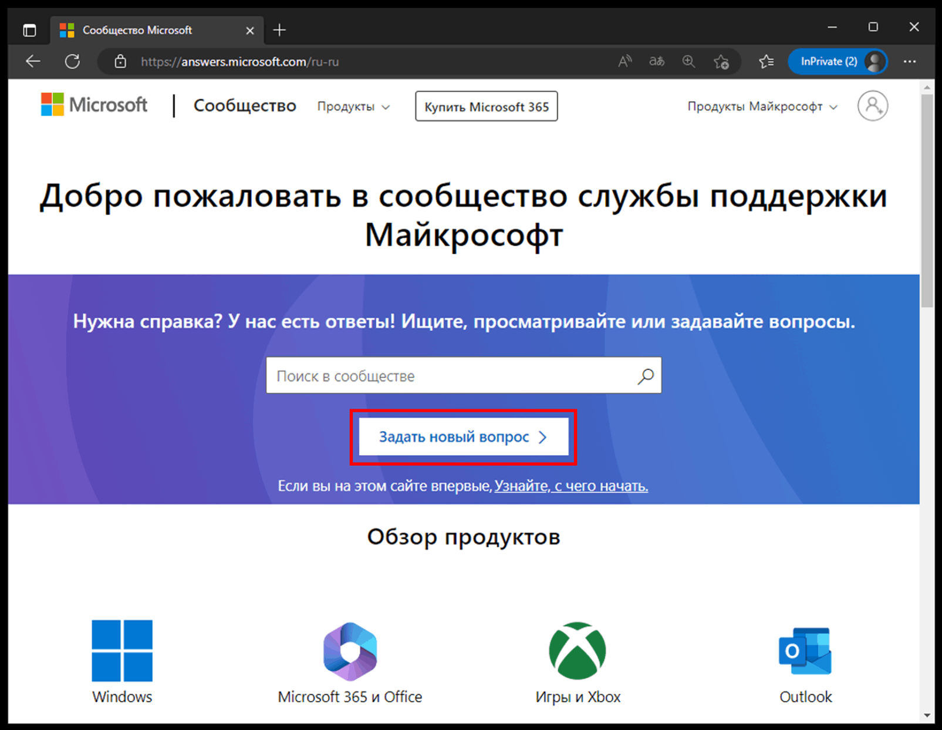Viewport: 942px width, 730px height.
Task: Open the Microsoft 365 and Office icon
Action: pos(350,651)
